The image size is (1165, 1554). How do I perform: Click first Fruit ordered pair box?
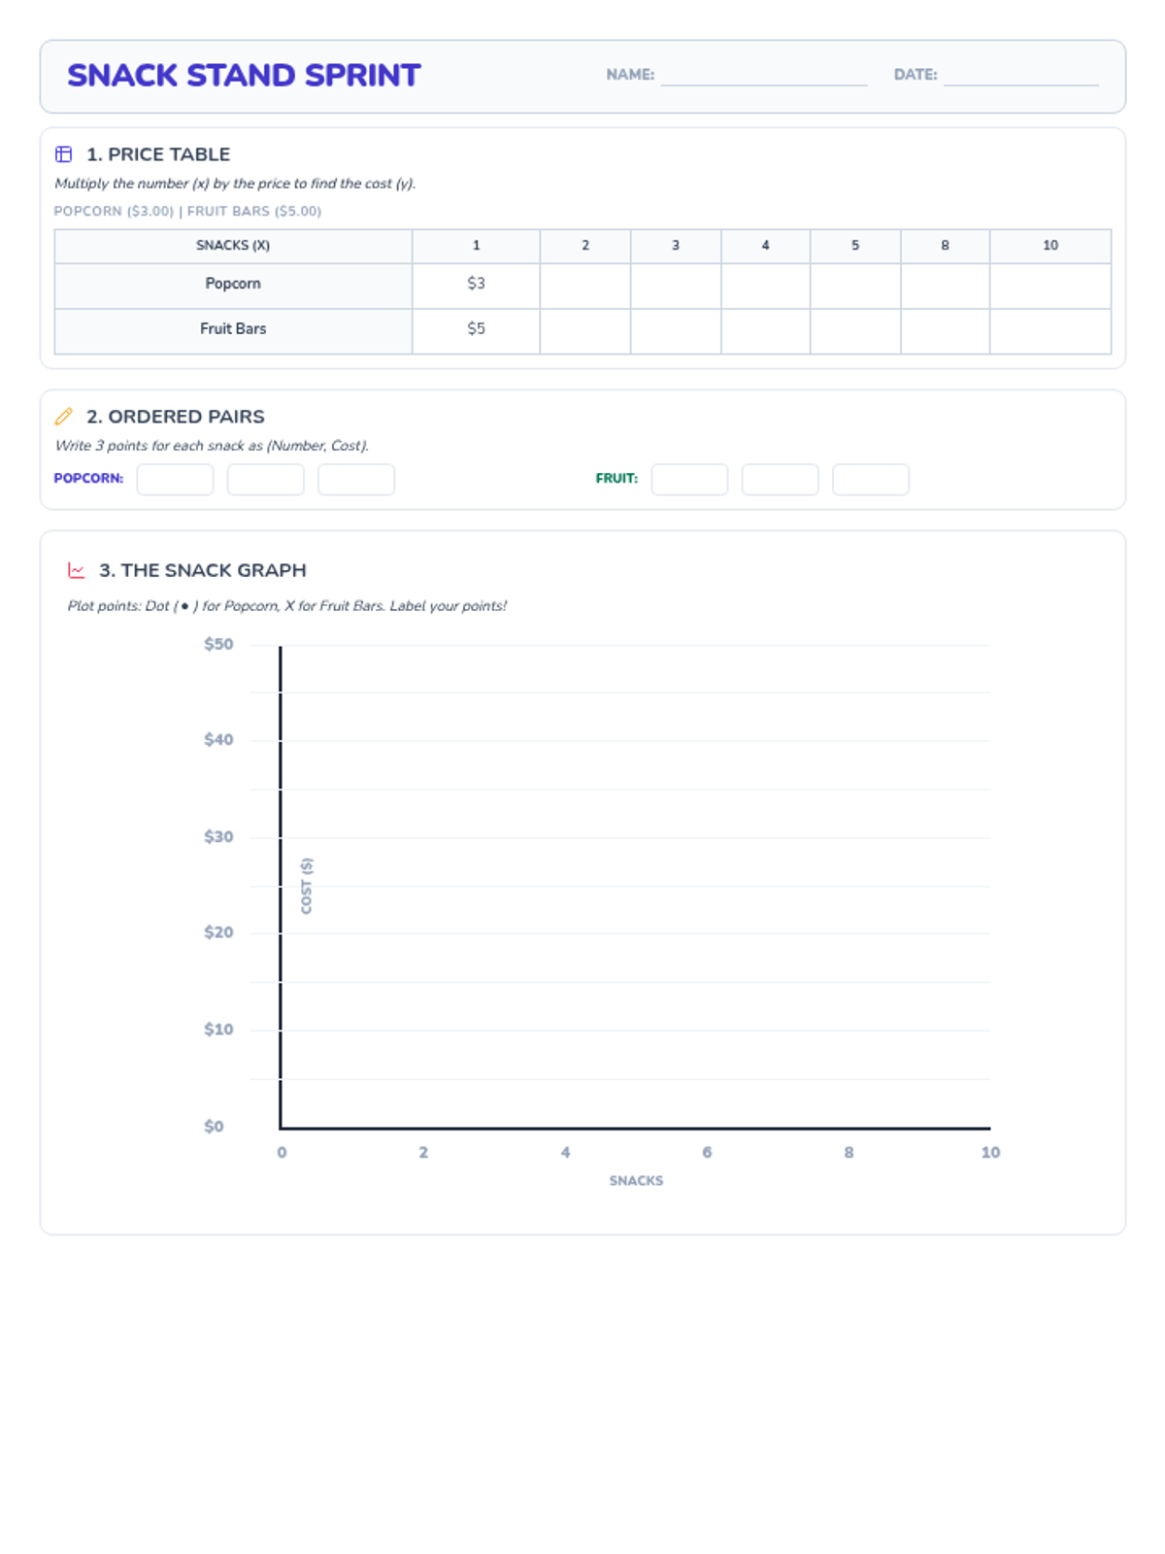coord(689,480)
